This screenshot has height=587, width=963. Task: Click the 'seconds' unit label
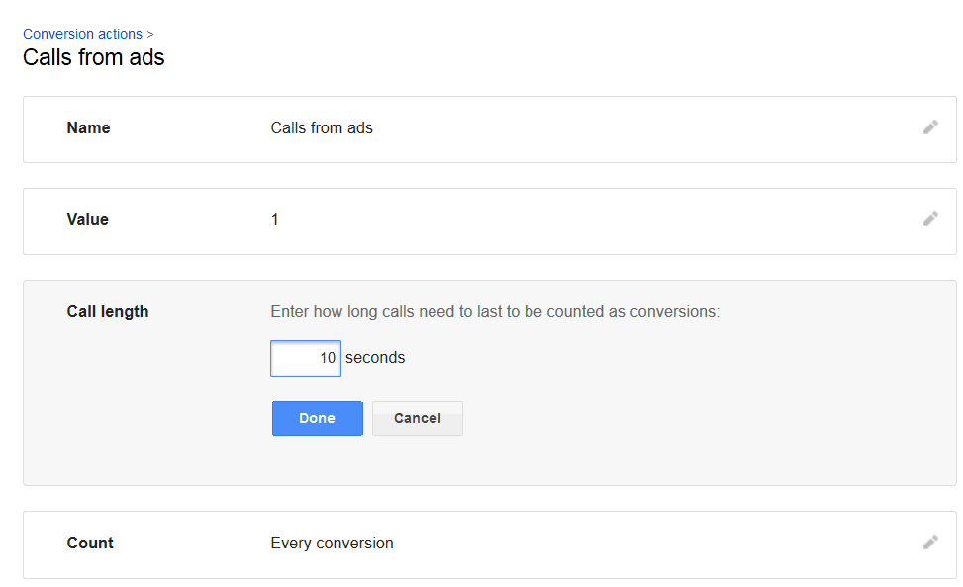pos(375,358)
